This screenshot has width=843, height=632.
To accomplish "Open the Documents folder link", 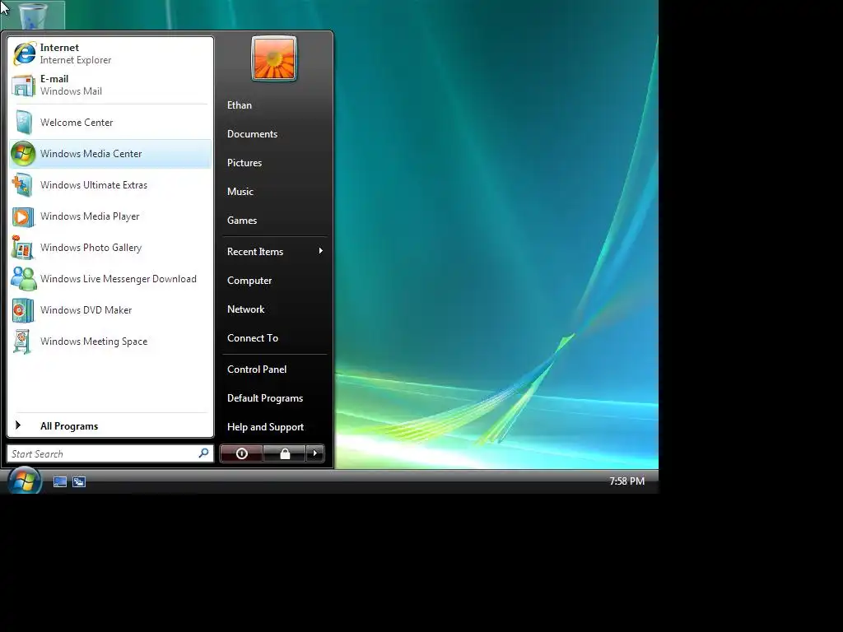I will 252,134.
